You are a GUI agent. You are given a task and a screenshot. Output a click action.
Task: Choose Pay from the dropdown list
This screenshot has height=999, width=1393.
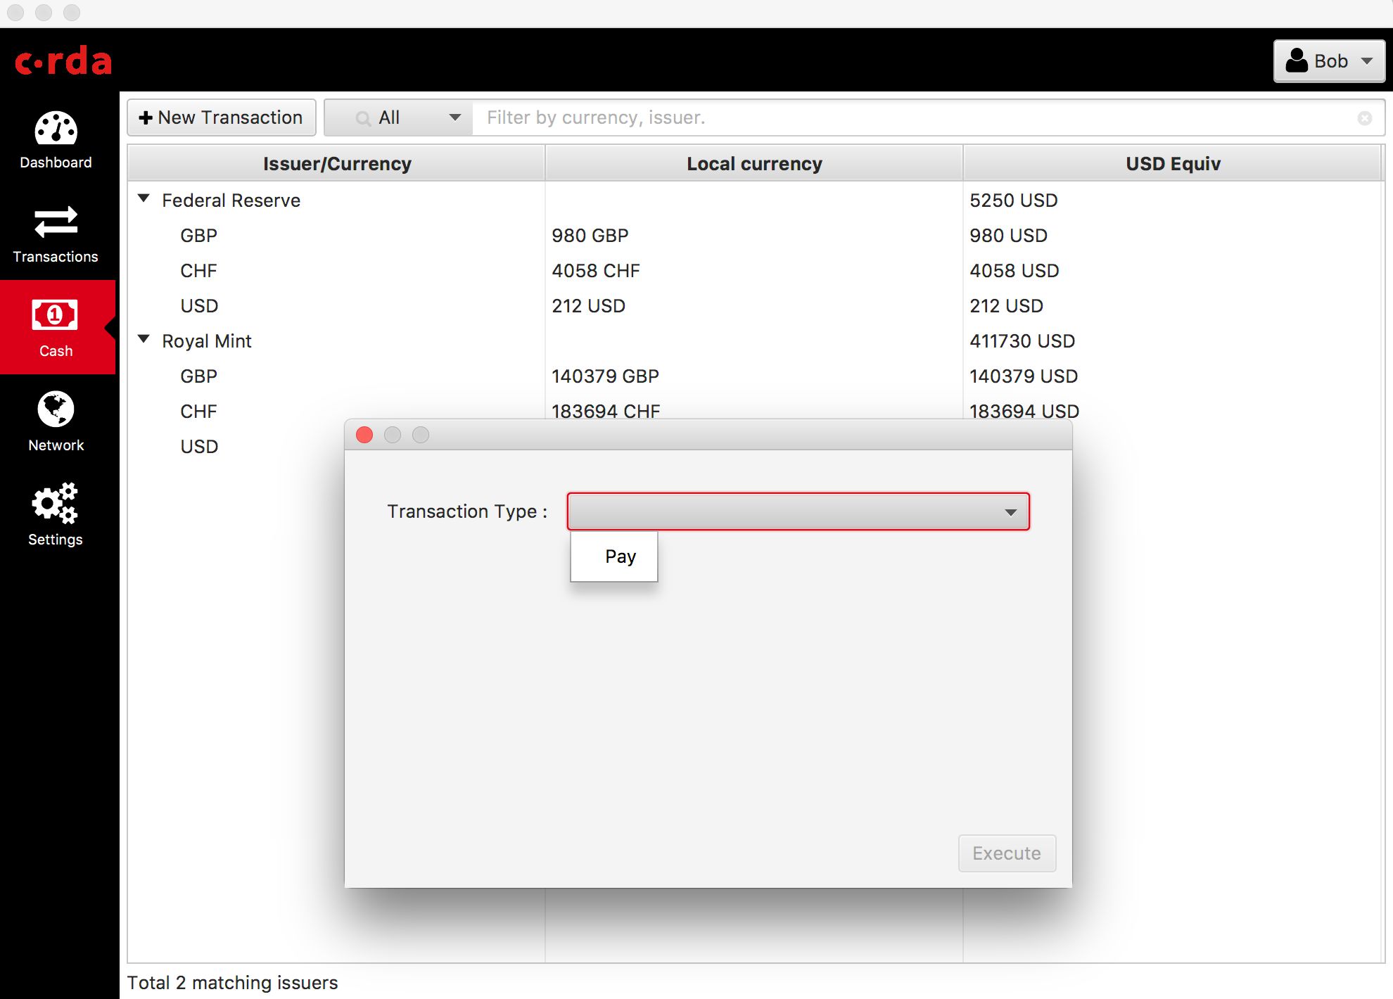pyautogui.click(x=619, y=556)
